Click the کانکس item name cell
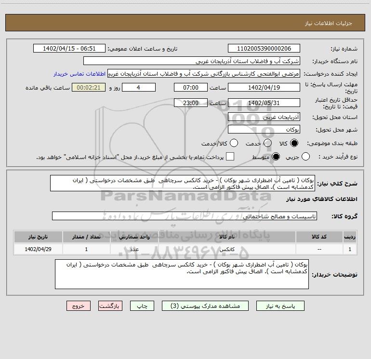Image resolution: width=371 pixels, height=359 pixels. click(227, 249)
